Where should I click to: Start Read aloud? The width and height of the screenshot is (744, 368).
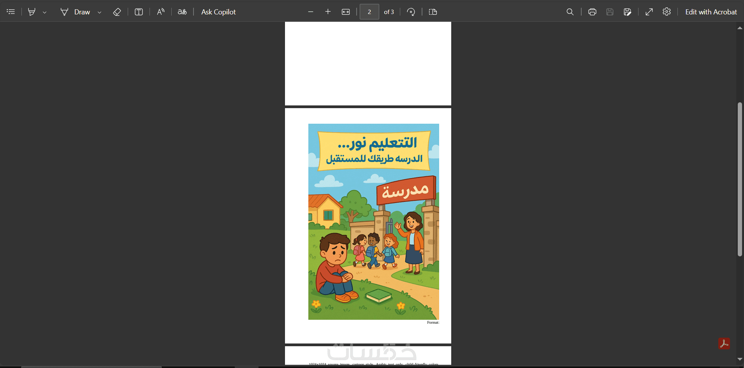click(160, 12)
